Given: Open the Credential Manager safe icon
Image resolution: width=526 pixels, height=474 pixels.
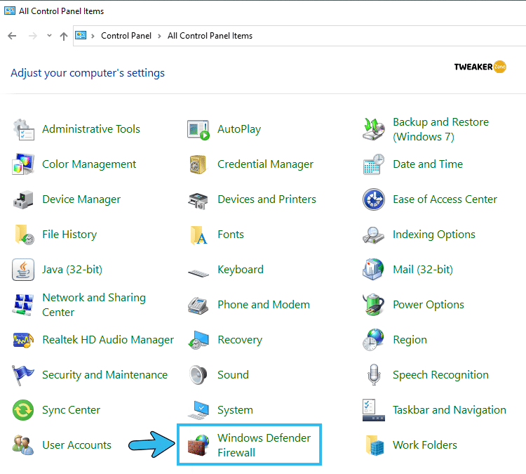Looking at the screenshot, I should (198, 164).
